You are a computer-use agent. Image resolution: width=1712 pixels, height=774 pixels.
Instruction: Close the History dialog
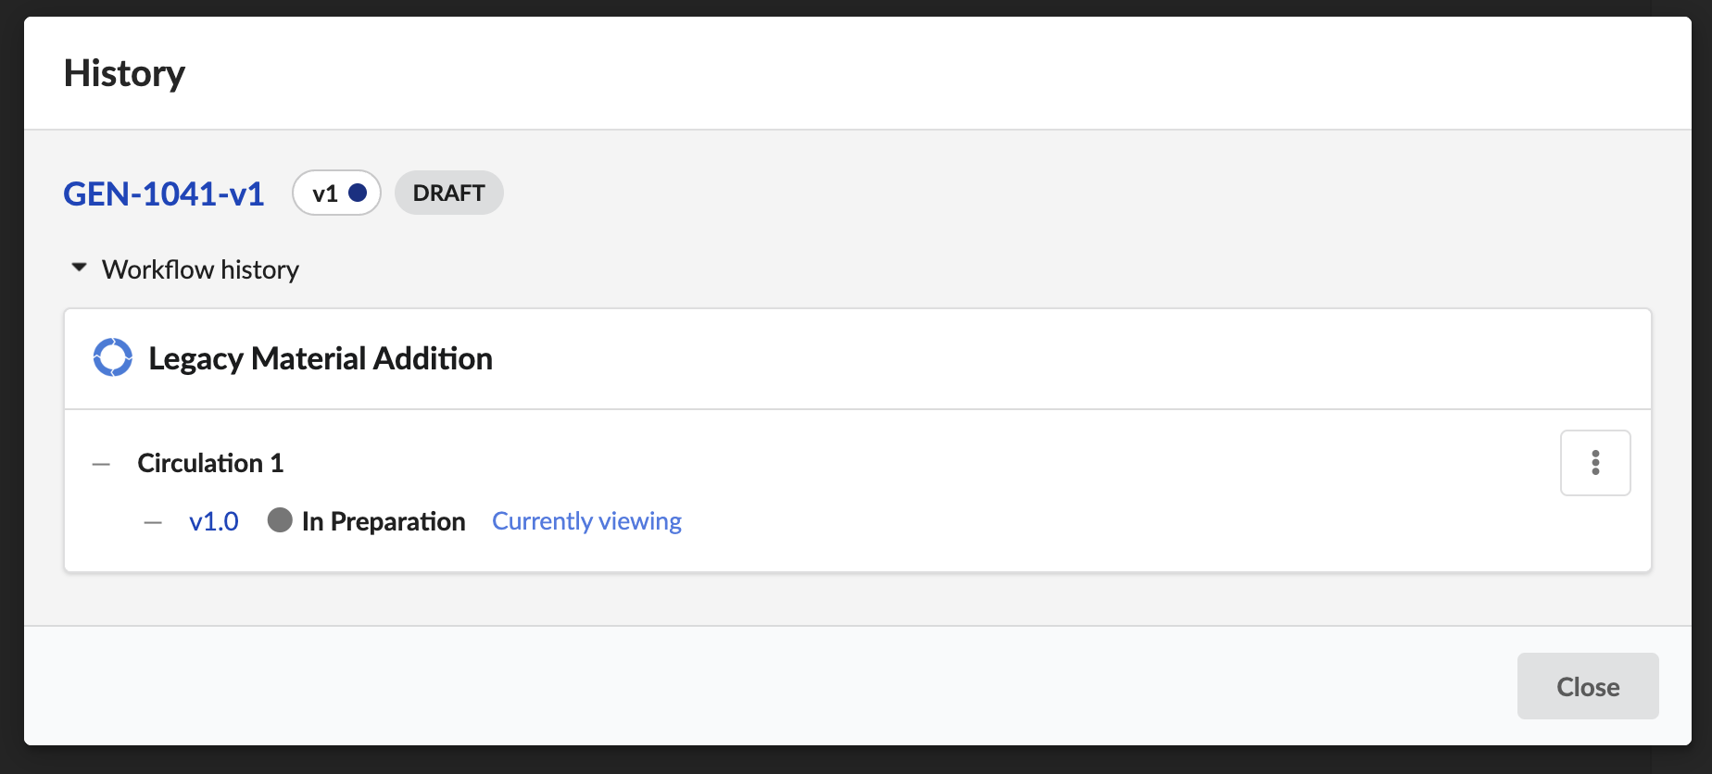click(1588, 686)
